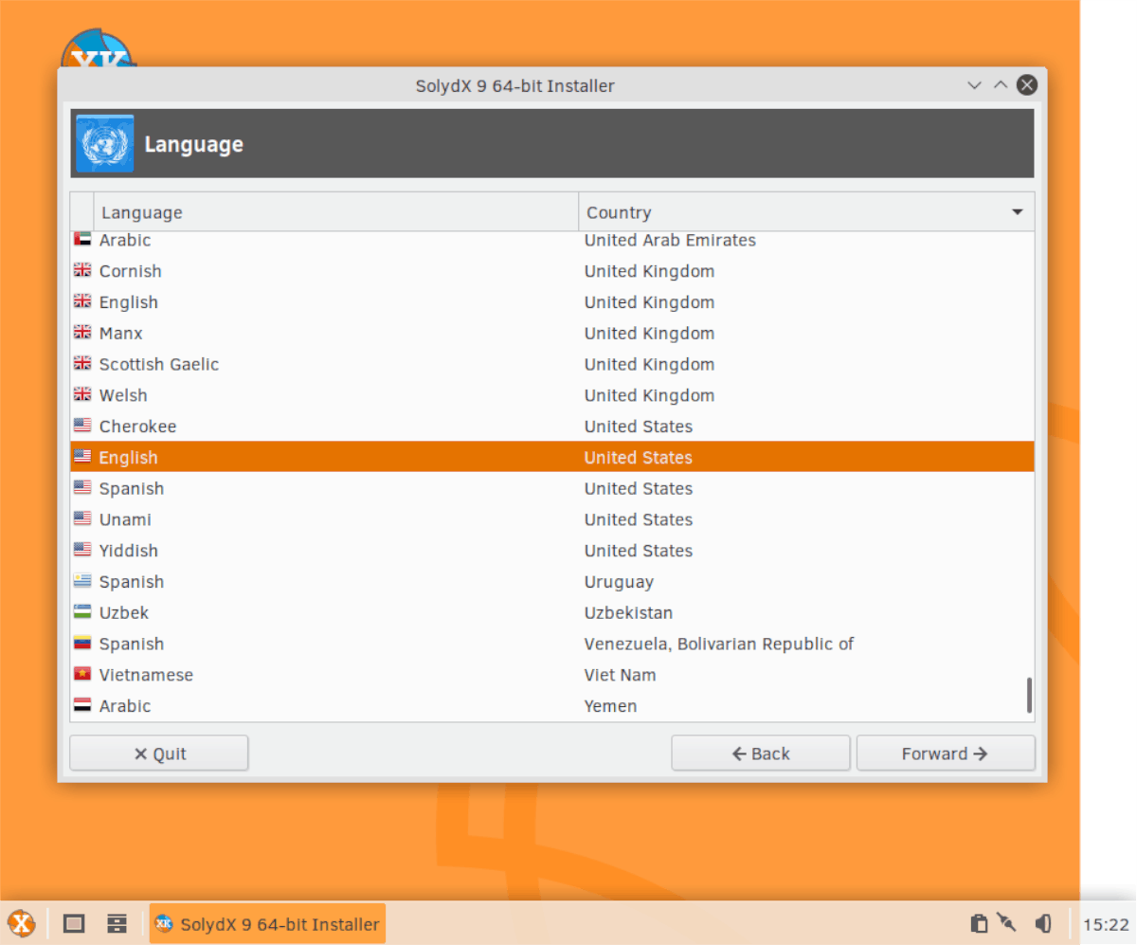The height and width of the screenshot is (945, 1137).
Task: Click the Venezuela flag icon
Action: 82,644
